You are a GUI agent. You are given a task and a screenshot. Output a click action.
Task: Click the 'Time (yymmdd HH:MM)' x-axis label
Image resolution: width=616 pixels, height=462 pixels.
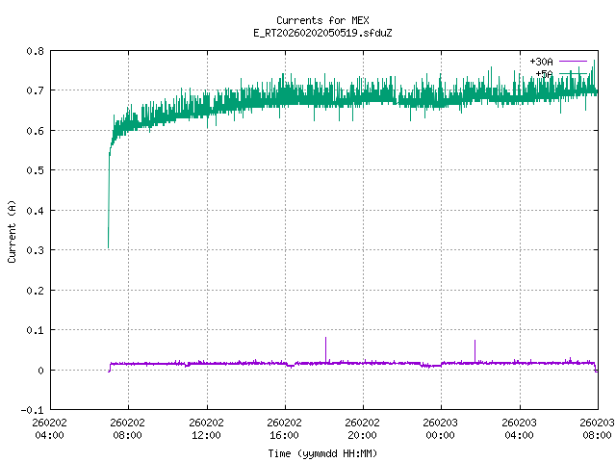tap(321, 452)
